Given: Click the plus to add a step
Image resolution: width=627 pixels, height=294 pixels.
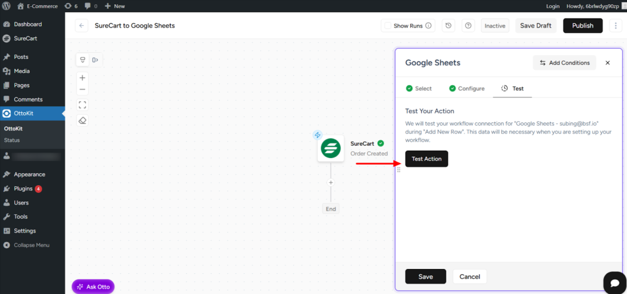Looking at the screenshot, I should [x=331, y=183].
